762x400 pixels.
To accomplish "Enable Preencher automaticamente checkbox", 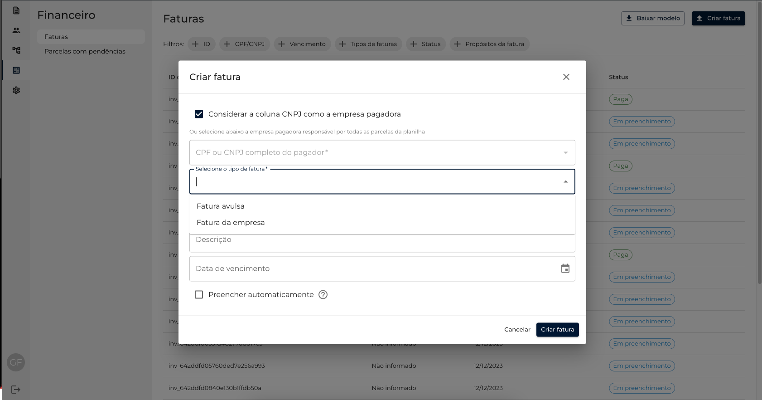I will [199, 295].
